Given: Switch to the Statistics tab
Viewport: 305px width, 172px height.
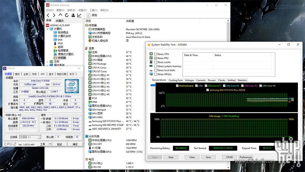Looking at the screenshot, I should [242, 80].
